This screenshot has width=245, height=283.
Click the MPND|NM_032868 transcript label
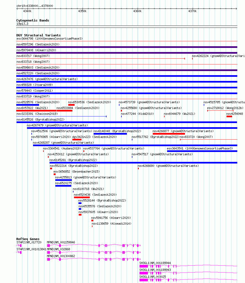pos(58,249)
